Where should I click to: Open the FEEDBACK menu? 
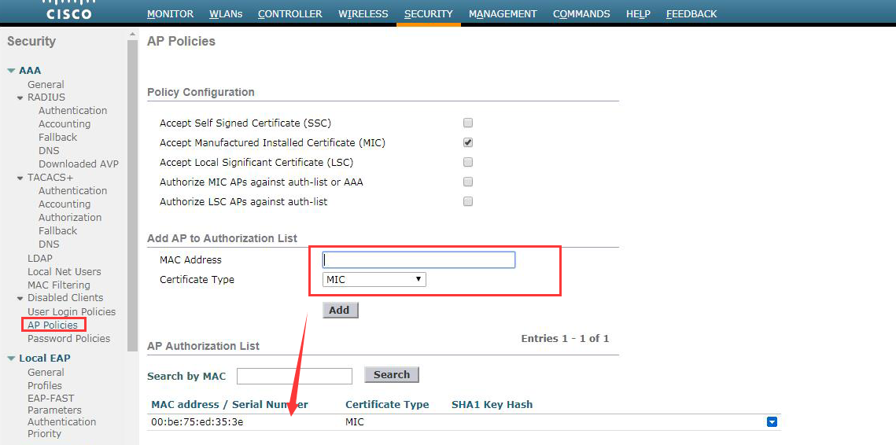[x=691, y=13]
